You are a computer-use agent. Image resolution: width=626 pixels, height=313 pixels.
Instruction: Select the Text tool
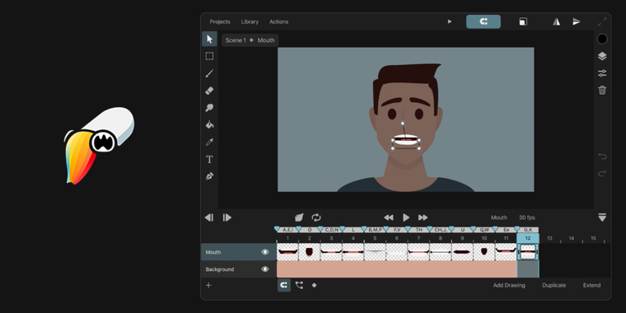[209, 160]
